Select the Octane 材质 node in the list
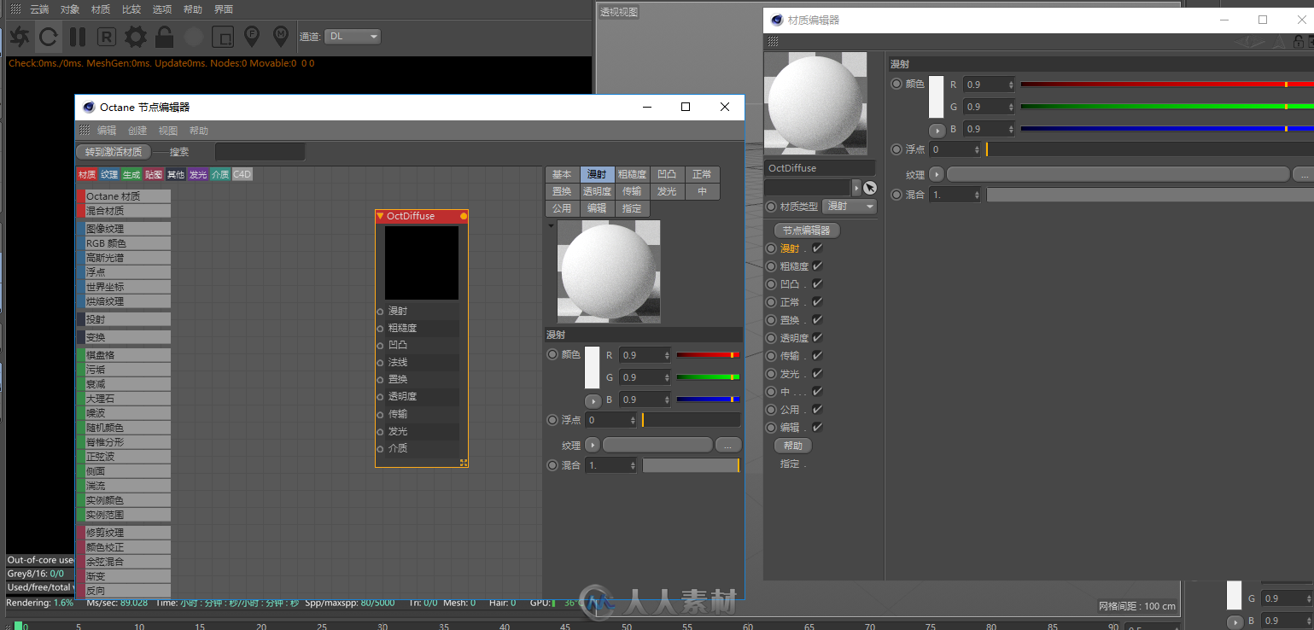1314x630 pixels. pos(124,196)
